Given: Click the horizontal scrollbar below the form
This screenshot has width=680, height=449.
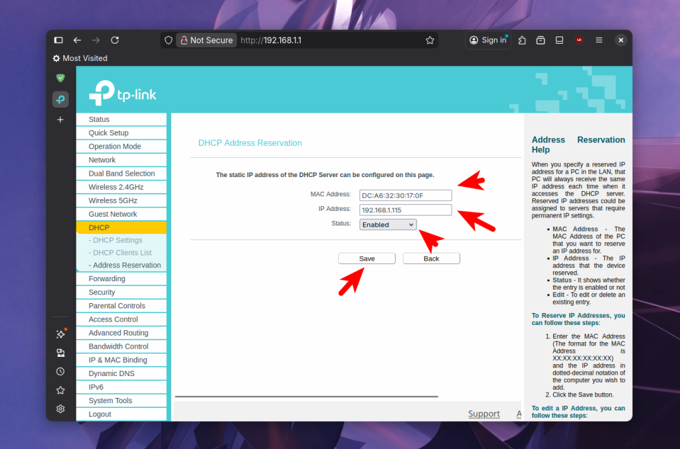Looking at the screenshot, I should (x=306, y=397).
